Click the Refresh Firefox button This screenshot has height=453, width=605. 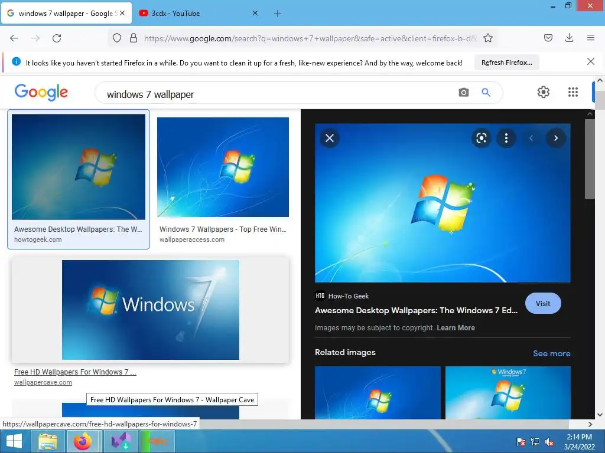click(x=506, y=63)
